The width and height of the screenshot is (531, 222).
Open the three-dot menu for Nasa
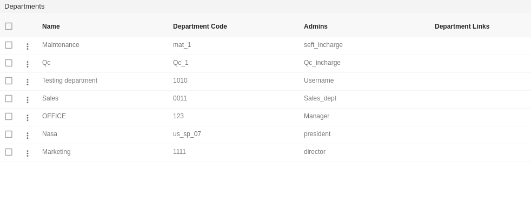[28, 136]
